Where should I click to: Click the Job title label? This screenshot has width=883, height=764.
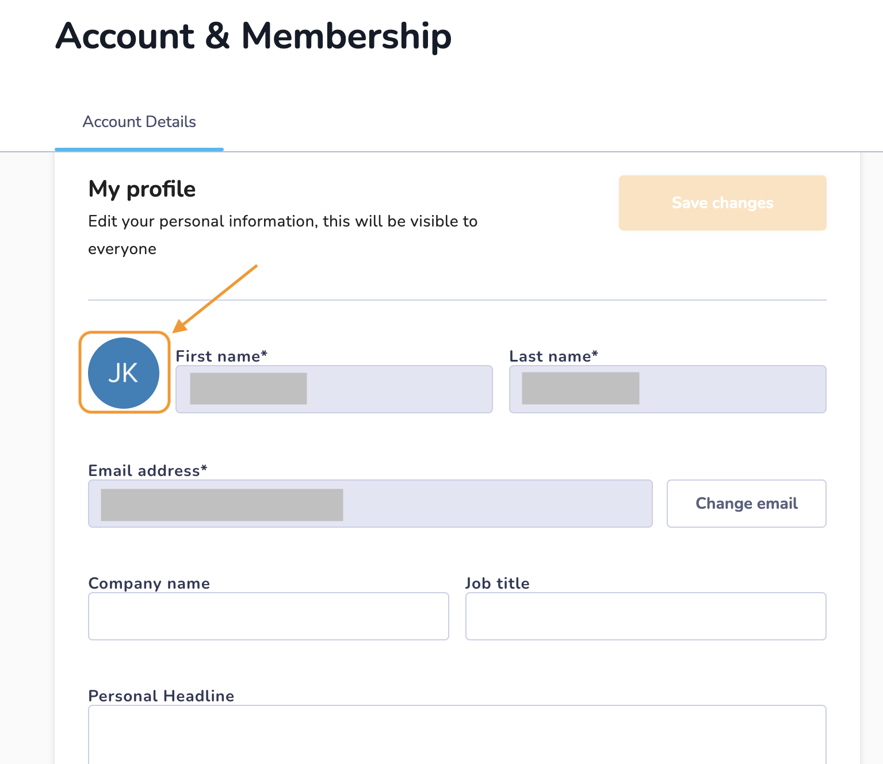[x=498, y=583]
